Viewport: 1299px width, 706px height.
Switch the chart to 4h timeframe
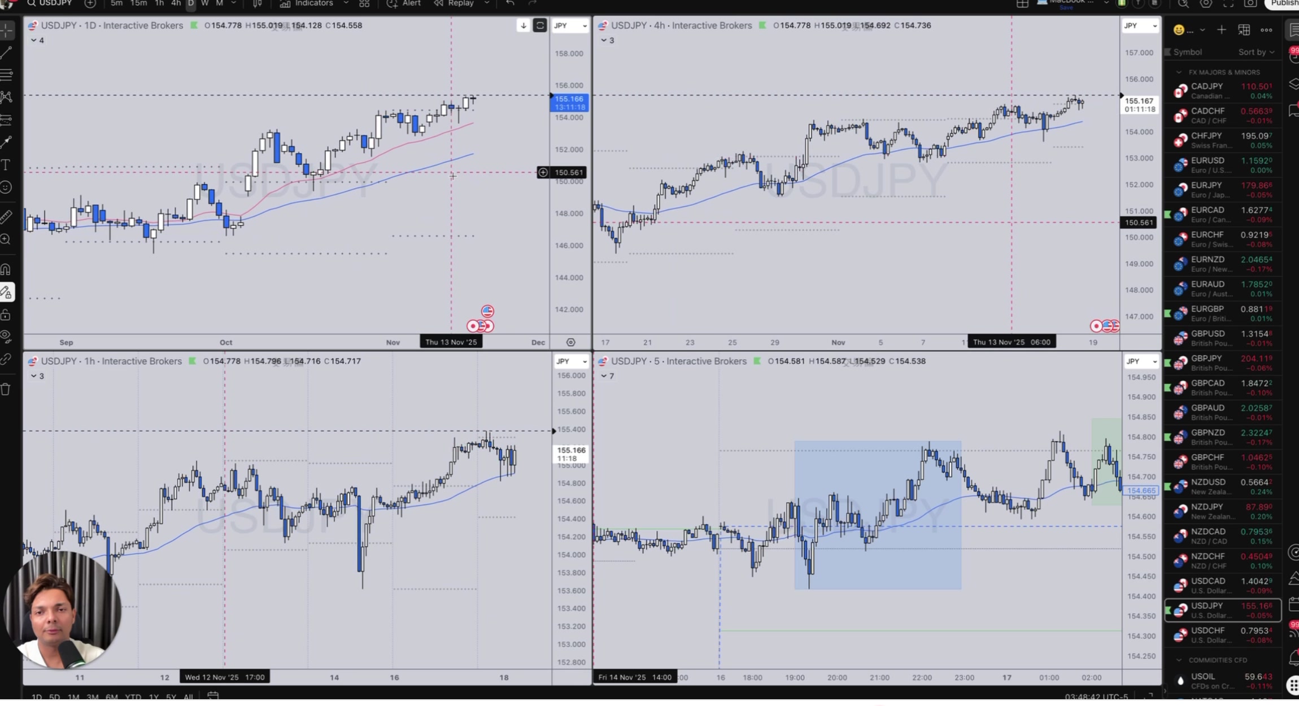(x=176, y=3)
